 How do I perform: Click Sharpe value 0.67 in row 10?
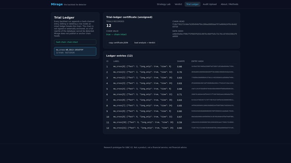pyautogui.click(x=179, y=117)
